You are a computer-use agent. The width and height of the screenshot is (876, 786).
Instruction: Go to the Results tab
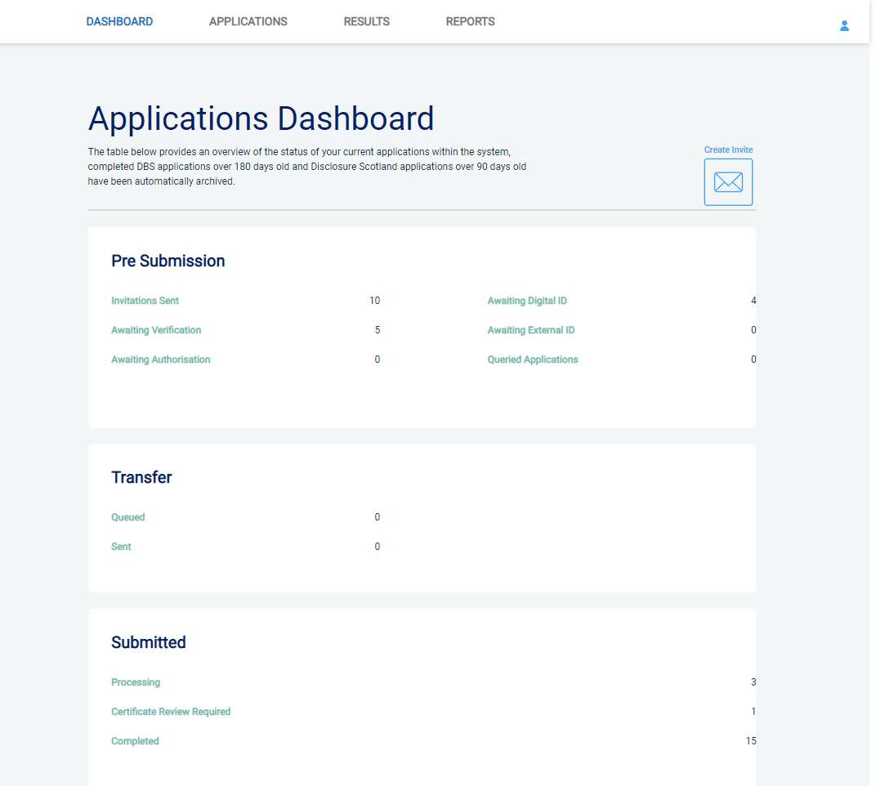tap(366, 22)
